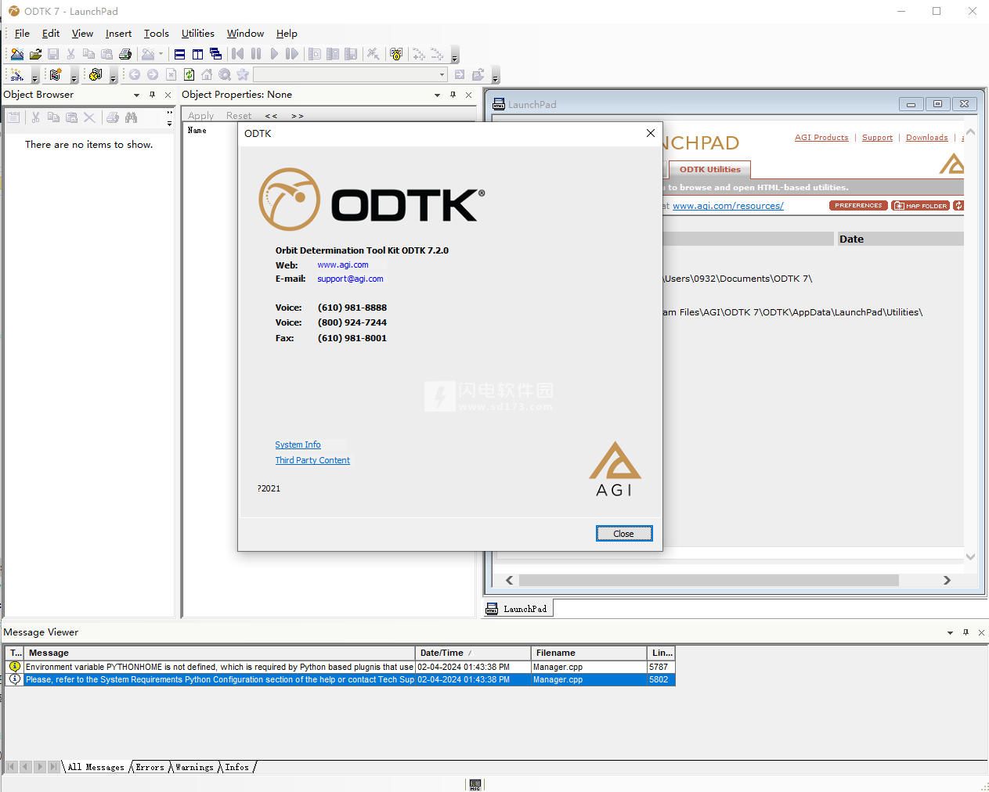Viewport: 989px width, 792px height.
Task: Pin the Message Viewer panel
Action: point(966,632)
